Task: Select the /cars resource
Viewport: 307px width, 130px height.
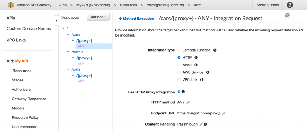Action: 76,35
